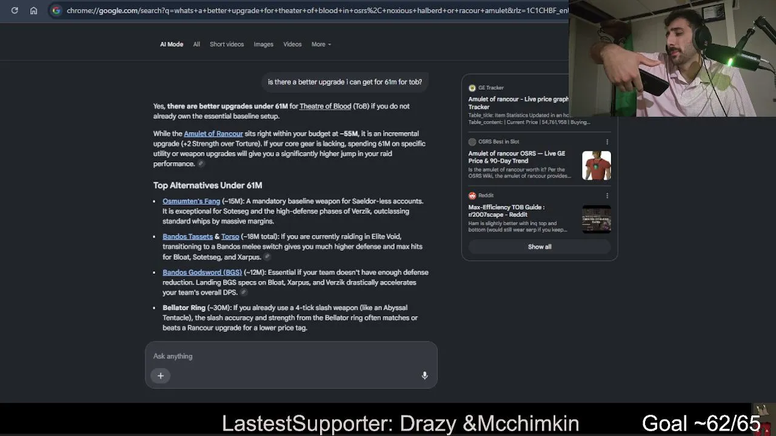Click the 'GE Tracker' source name

point(491,88)
